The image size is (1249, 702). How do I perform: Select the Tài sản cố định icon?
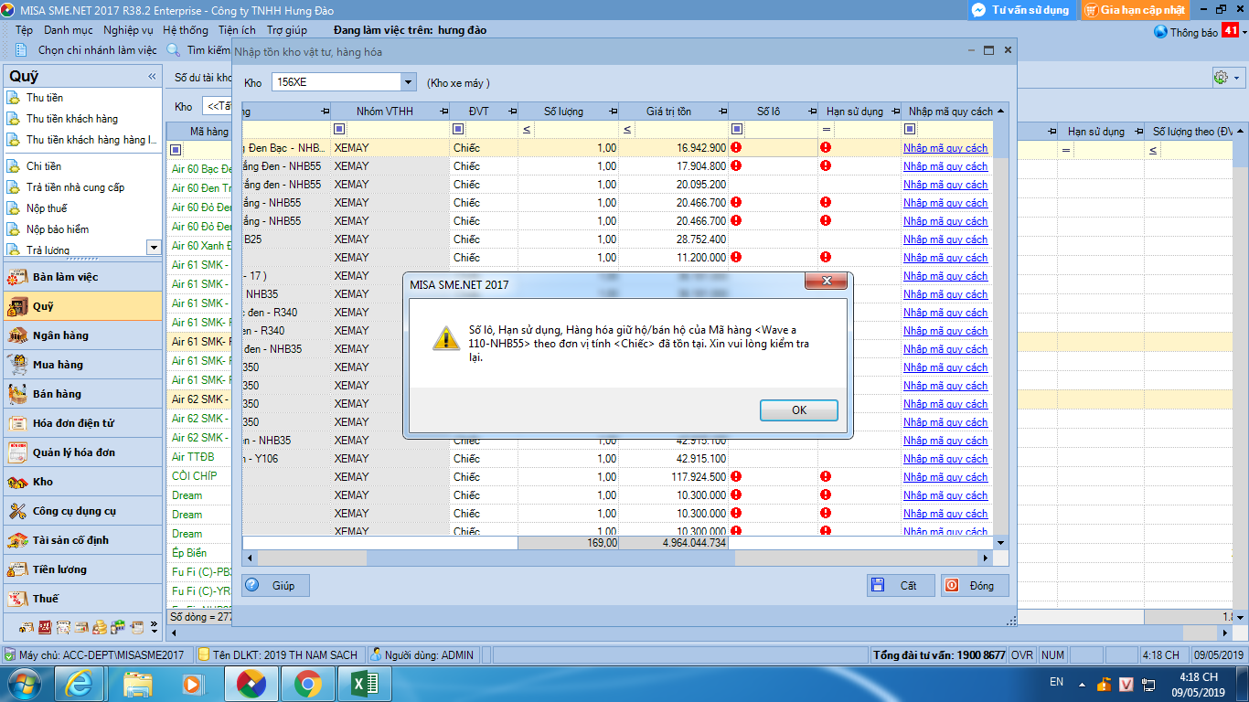tap(17, 540)
